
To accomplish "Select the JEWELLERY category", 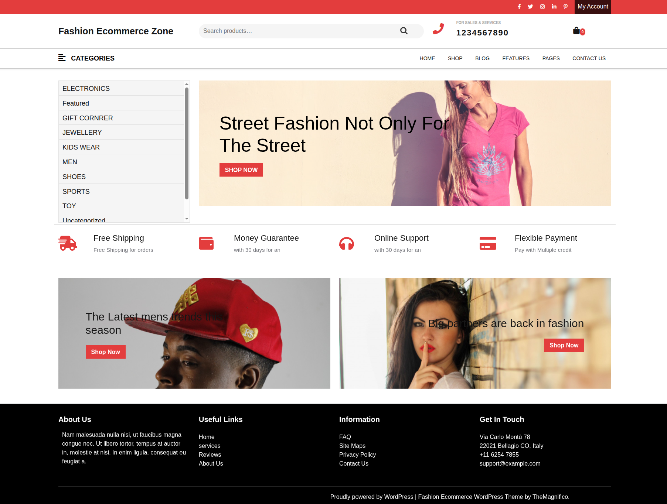I will tap(82, 133).
